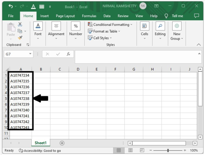This screenshot has height=155, width=205.
Task: Click cell containing A10747240
Action: coord(21,110)
